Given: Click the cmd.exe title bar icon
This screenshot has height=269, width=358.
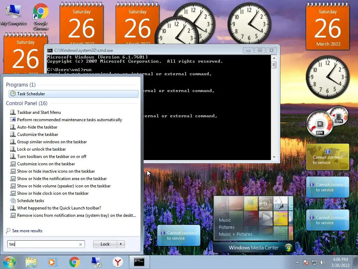Looking at the screenshot, I should click(x=50, y=50).
